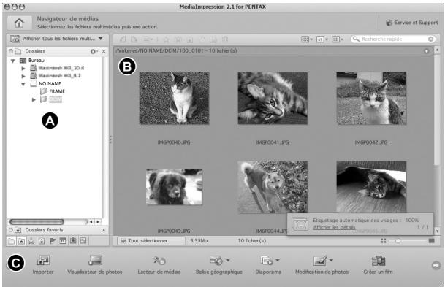Open Visualisateur de photos
445x287 pixels.
[95, 264]
